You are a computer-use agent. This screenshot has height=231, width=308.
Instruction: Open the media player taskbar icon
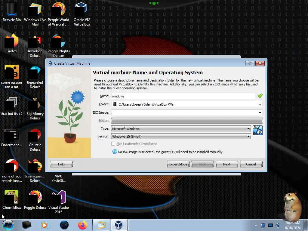pos(45,225)
